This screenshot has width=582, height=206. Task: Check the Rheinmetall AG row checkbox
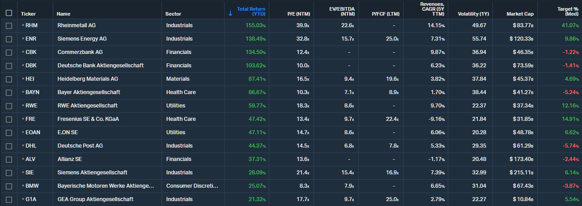[x=9, y=25]
